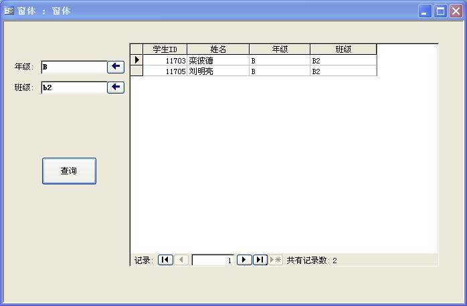Viewport: 467px width, 306px height.
Task: Click the 年级 cell B in row 11705
Action: (280, 71)
